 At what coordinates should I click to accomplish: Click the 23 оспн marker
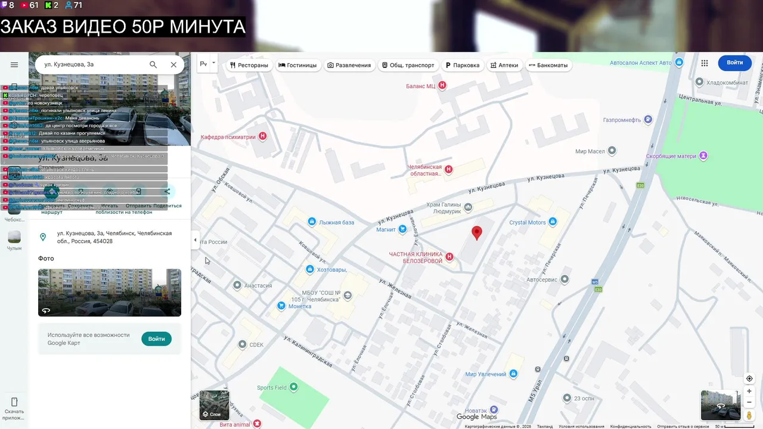pyautogui.click(x=566, y=398)
